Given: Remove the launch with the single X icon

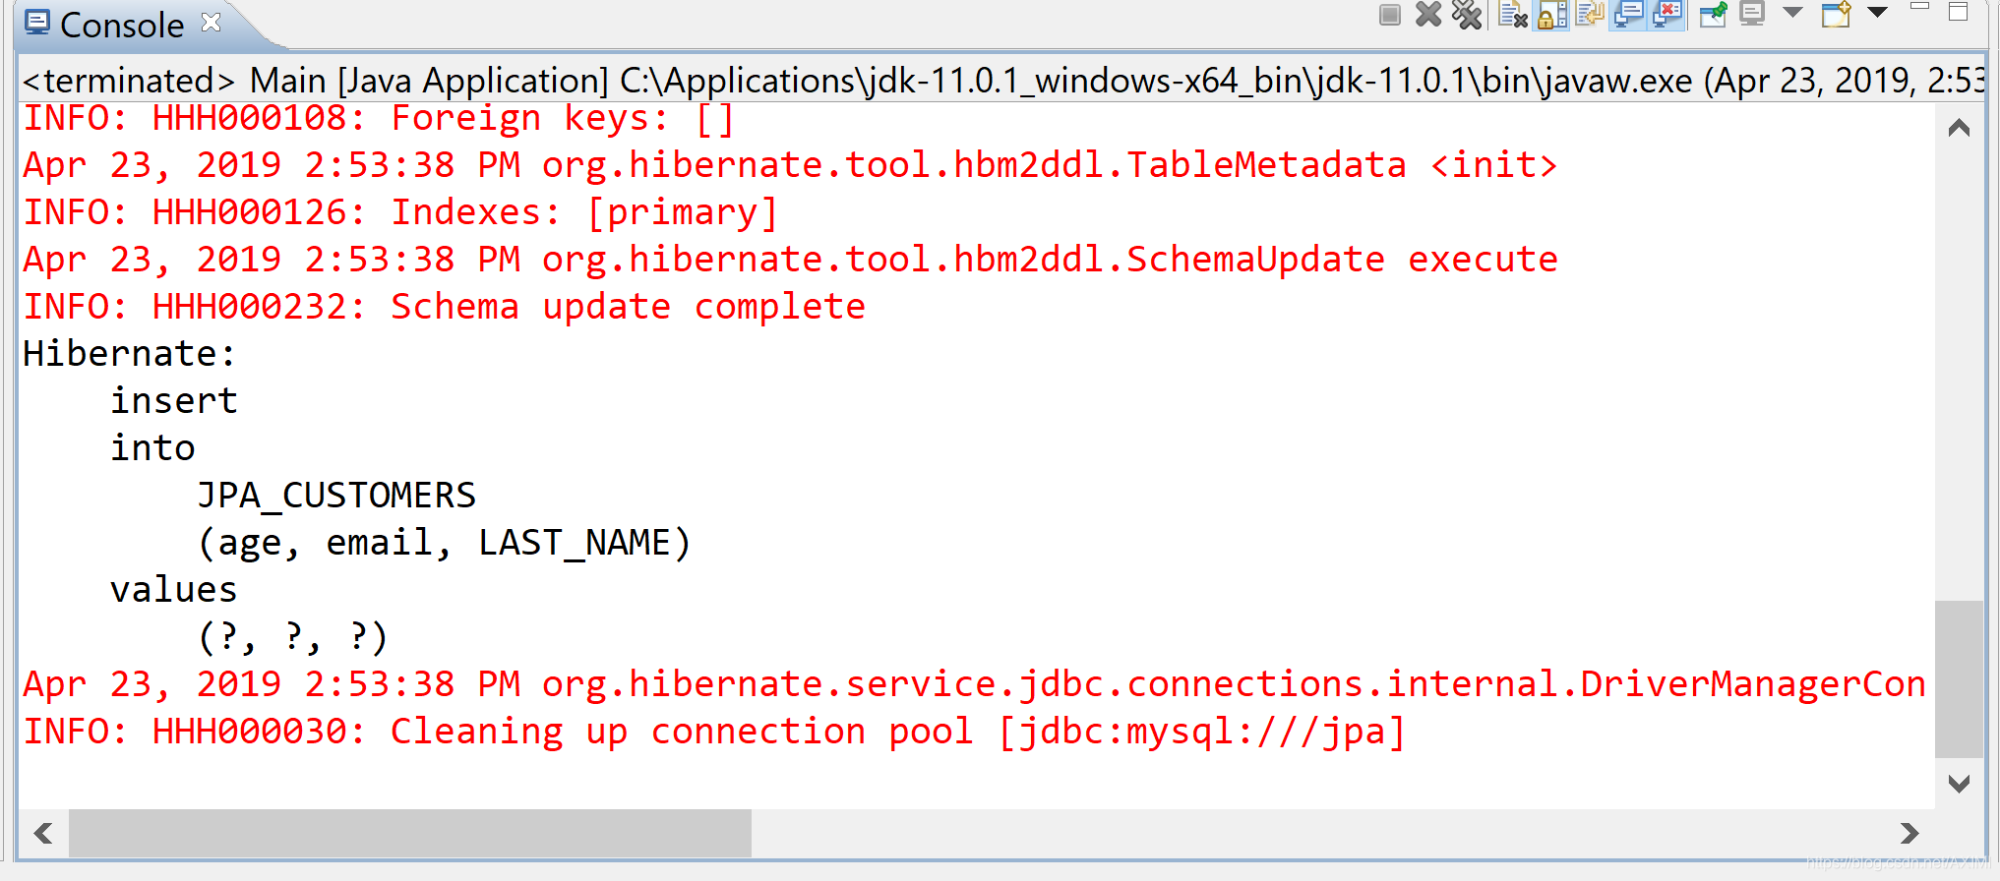Looking at the screenshot, I should pos(1427,15).
